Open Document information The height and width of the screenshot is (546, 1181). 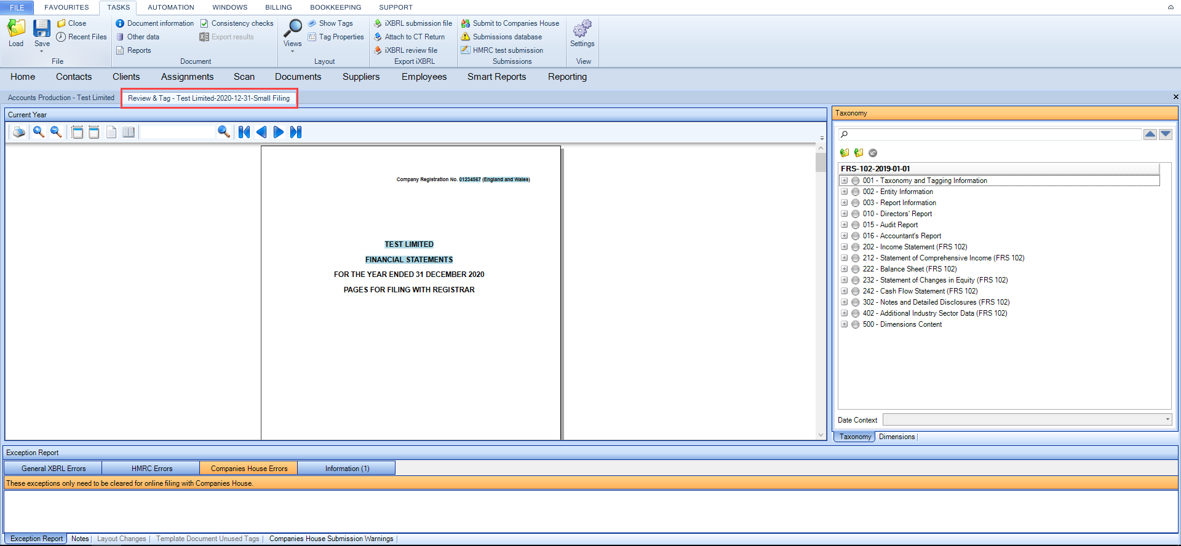point(154,23)
